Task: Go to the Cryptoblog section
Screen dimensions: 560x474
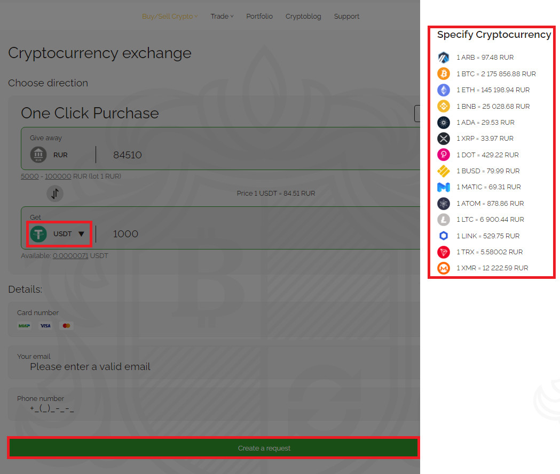Action: point(303,16)
